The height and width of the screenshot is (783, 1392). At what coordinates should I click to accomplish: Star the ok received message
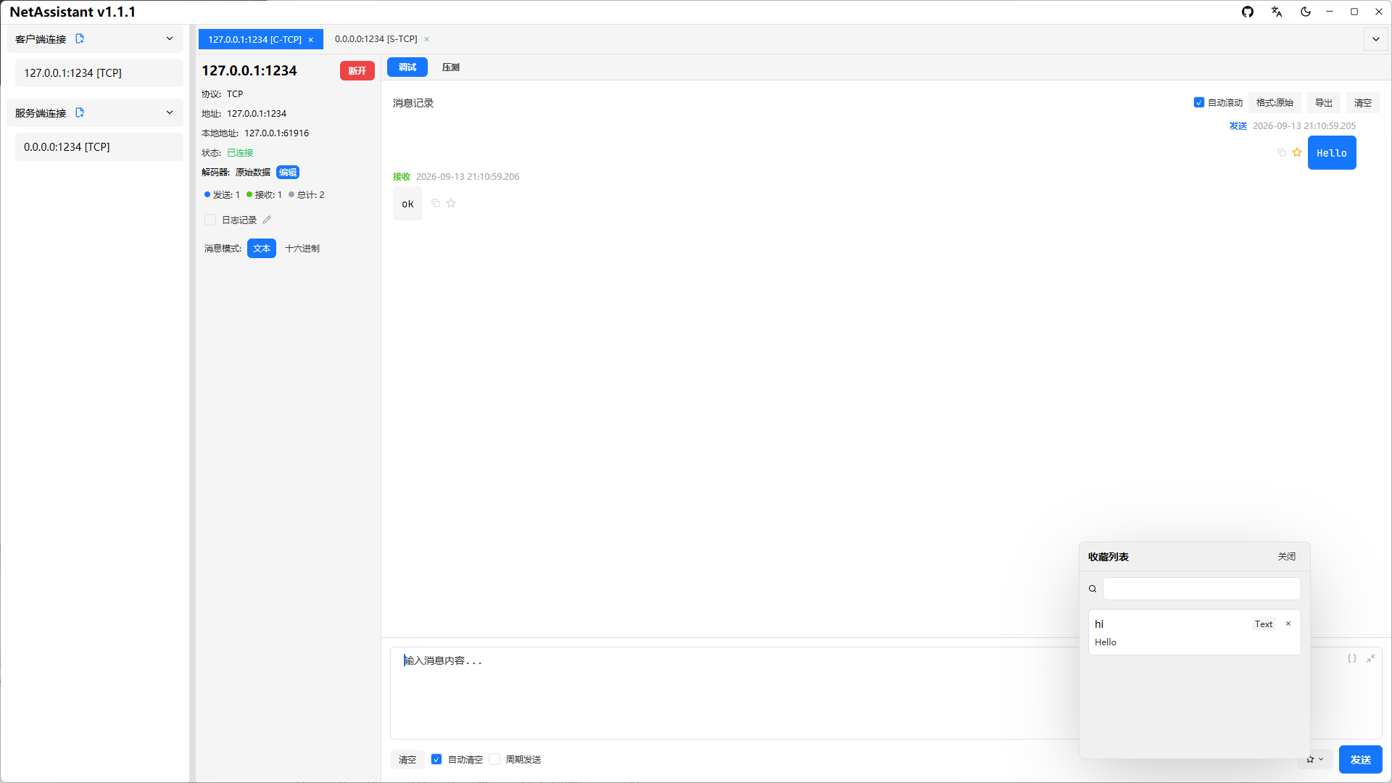(x=451, y=203)
